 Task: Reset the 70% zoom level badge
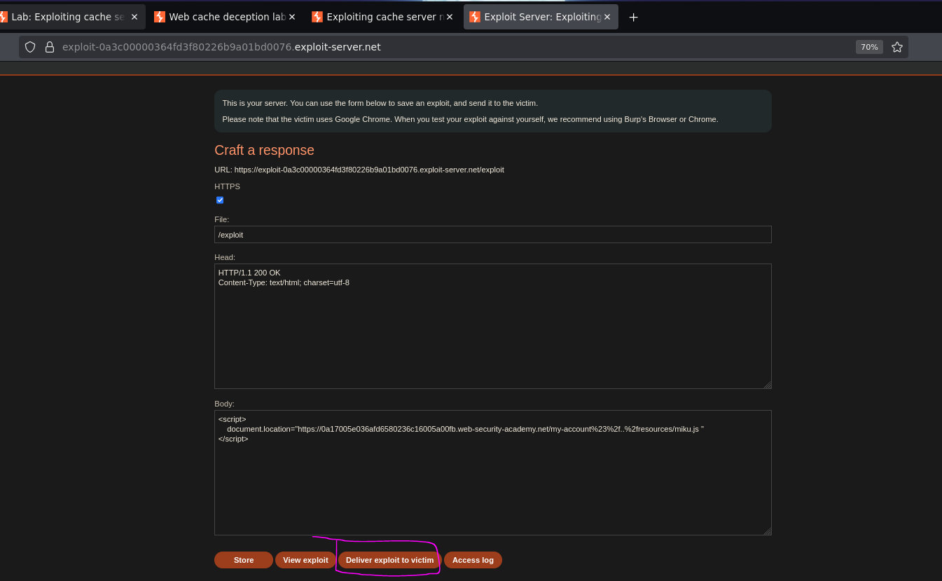pos(869,47)
